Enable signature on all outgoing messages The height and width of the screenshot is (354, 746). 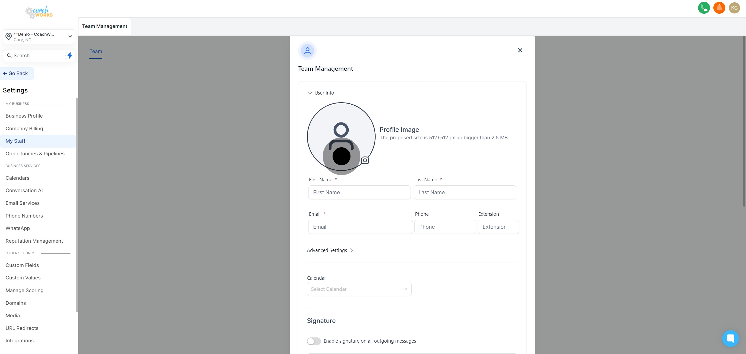[x=313, y=341]
